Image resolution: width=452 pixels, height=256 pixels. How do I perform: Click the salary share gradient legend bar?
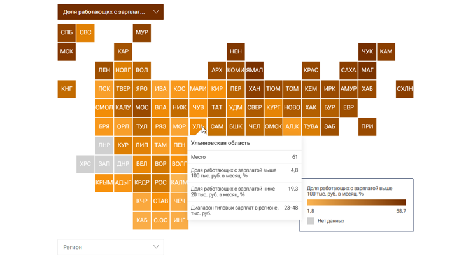click(x=356, y=203)
